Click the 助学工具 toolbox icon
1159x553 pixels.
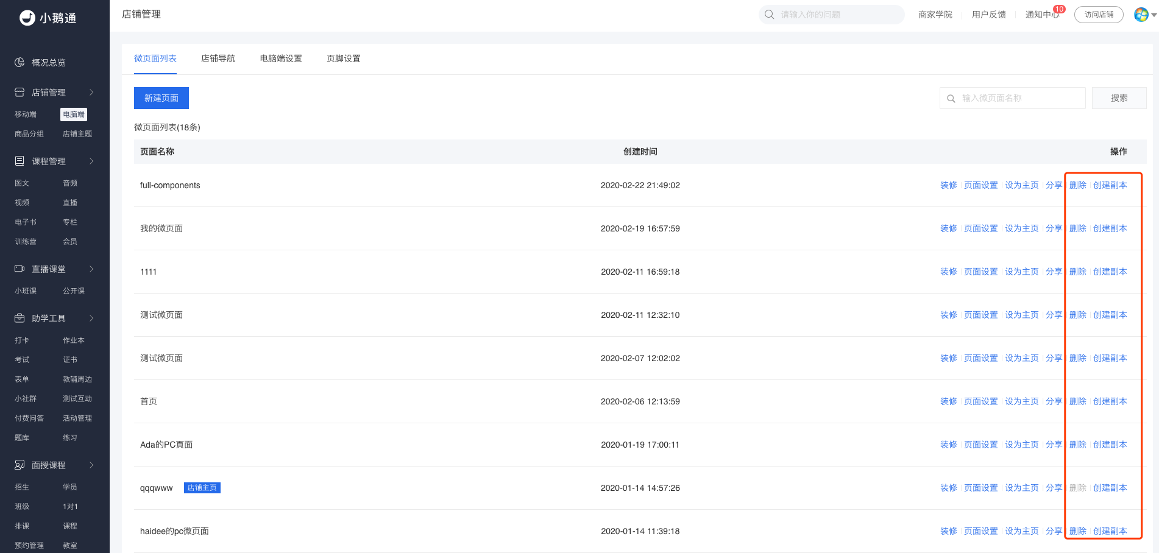coord(19,318)
